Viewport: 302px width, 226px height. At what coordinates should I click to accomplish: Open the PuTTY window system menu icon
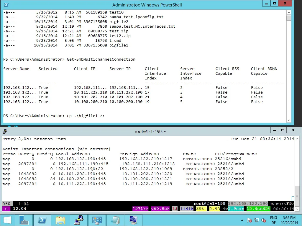point(5,131)
